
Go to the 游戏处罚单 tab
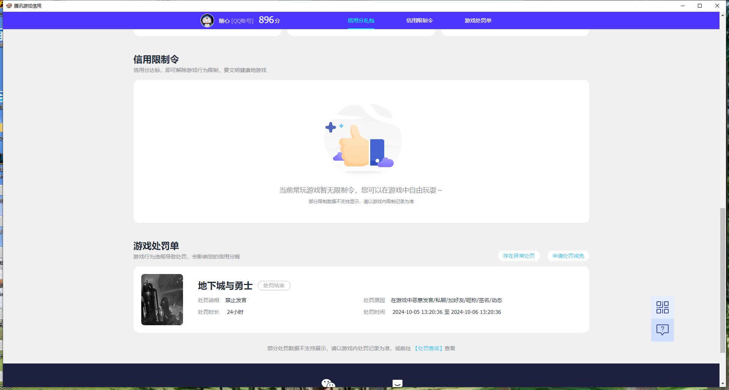(x=478, y=20)
